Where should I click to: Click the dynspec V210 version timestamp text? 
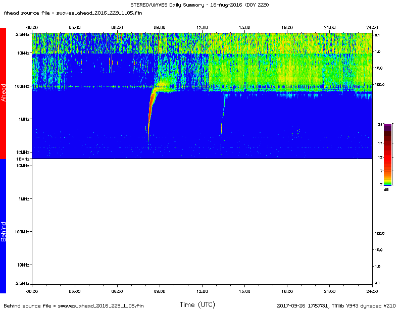point(336,305)
